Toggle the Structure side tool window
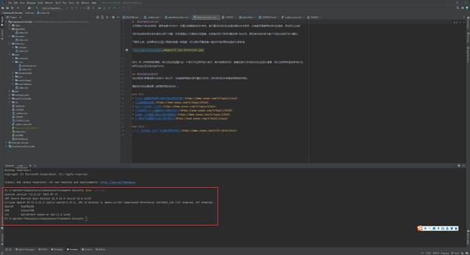 coord(2,239)
